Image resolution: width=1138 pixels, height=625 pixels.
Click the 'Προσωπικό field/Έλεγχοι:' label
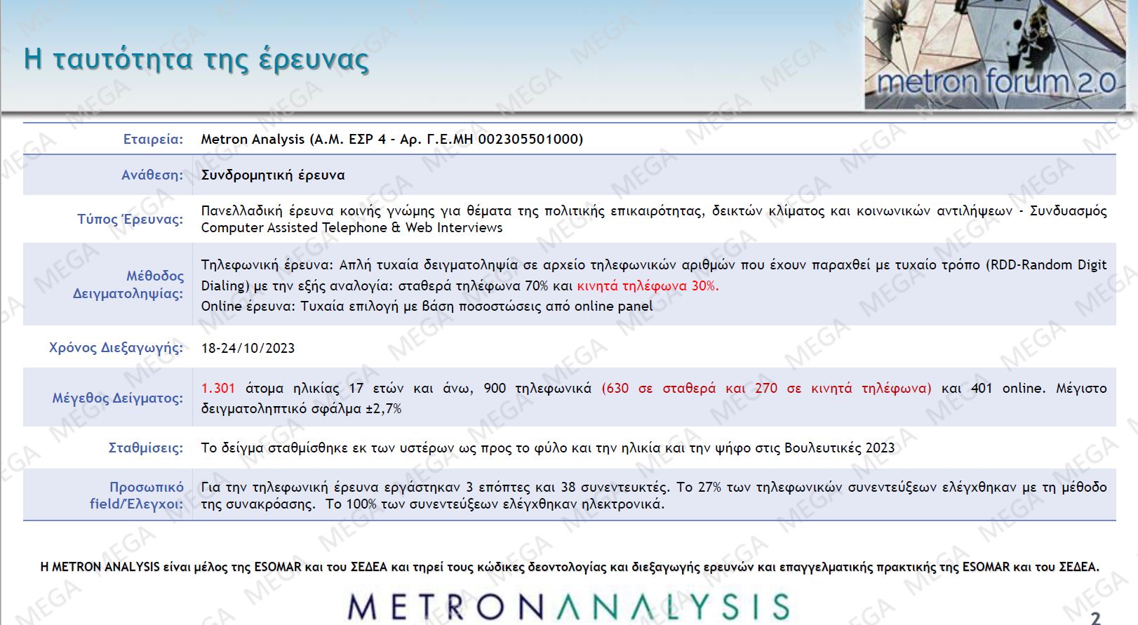(137, 495)
